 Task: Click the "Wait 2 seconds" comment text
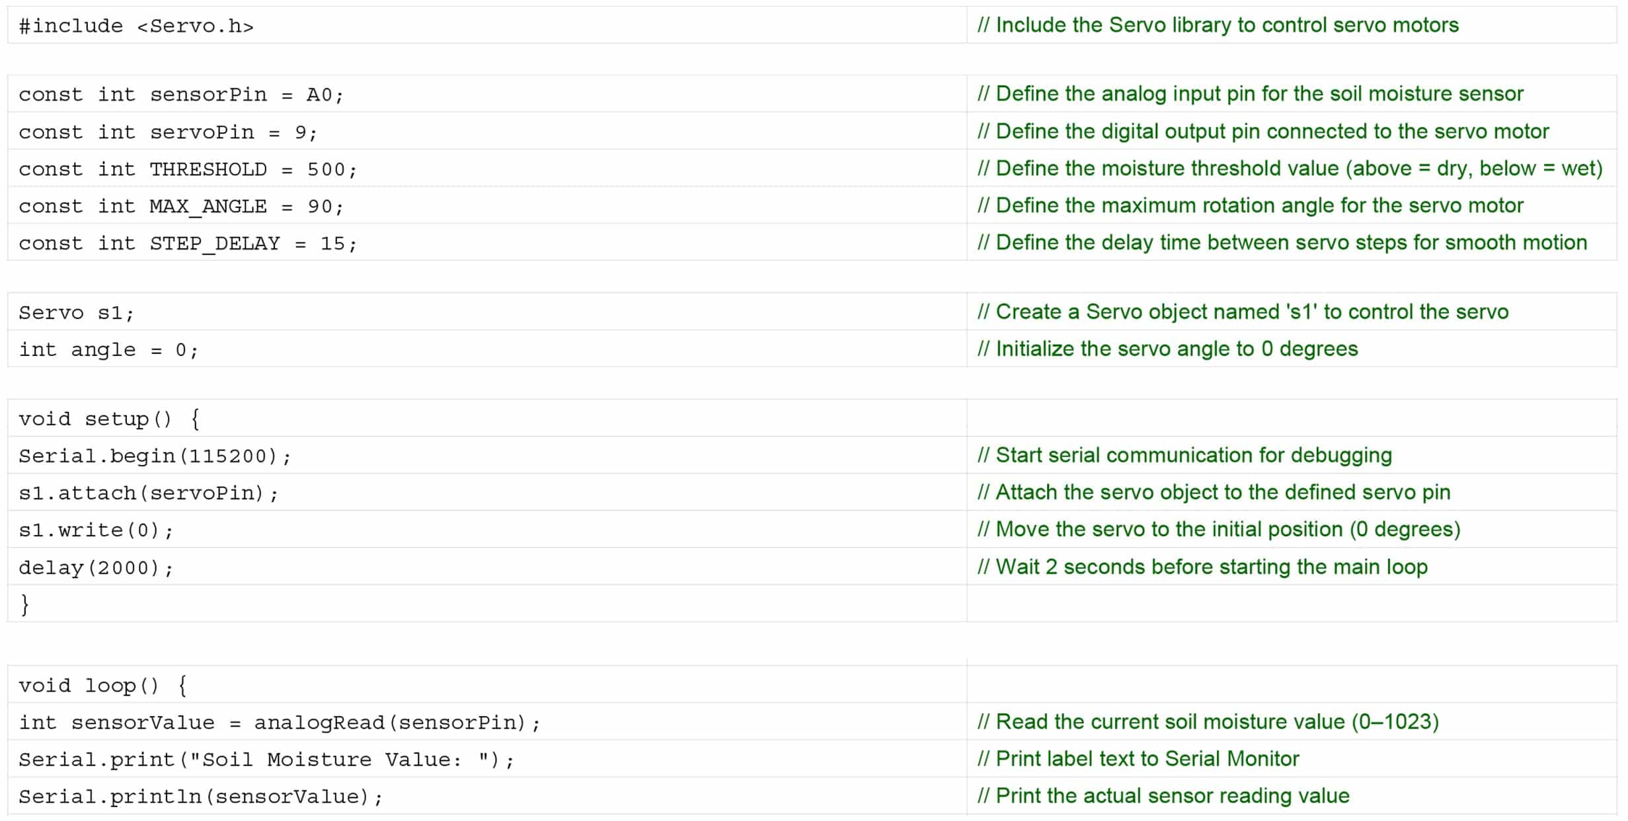click(x=1202, y=567)
